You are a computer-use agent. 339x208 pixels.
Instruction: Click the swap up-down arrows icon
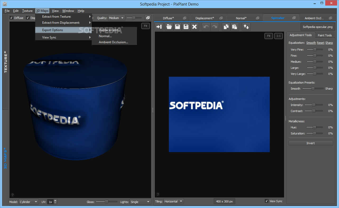coord(246,27)
